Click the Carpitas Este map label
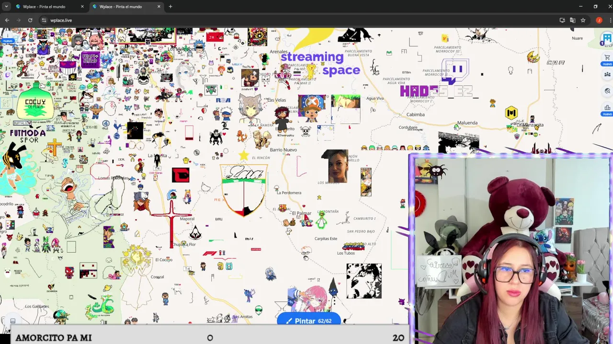The width and height of the screenshot is (613, 344). 326,238
